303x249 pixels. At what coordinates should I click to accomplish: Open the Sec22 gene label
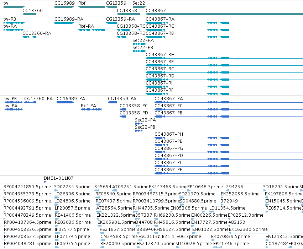click(x=139, y=3)
